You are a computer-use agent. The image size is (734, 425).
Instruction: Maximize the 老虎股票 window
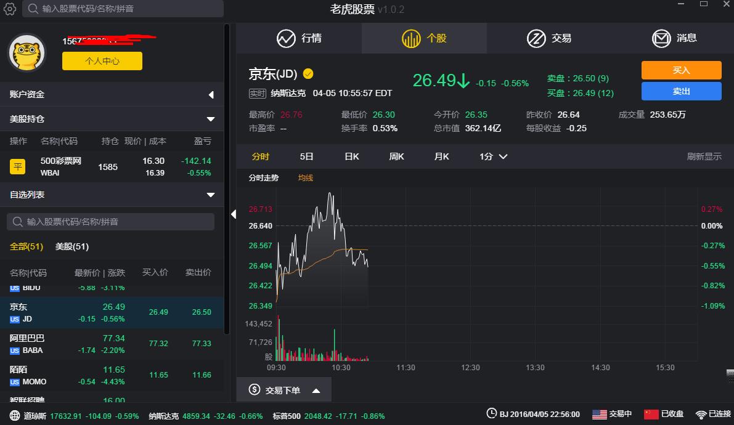click(x=704, y=4)
